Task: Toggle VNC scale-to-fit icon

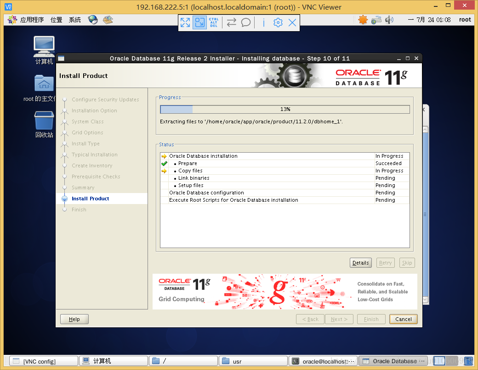Action: coord(199,22)
